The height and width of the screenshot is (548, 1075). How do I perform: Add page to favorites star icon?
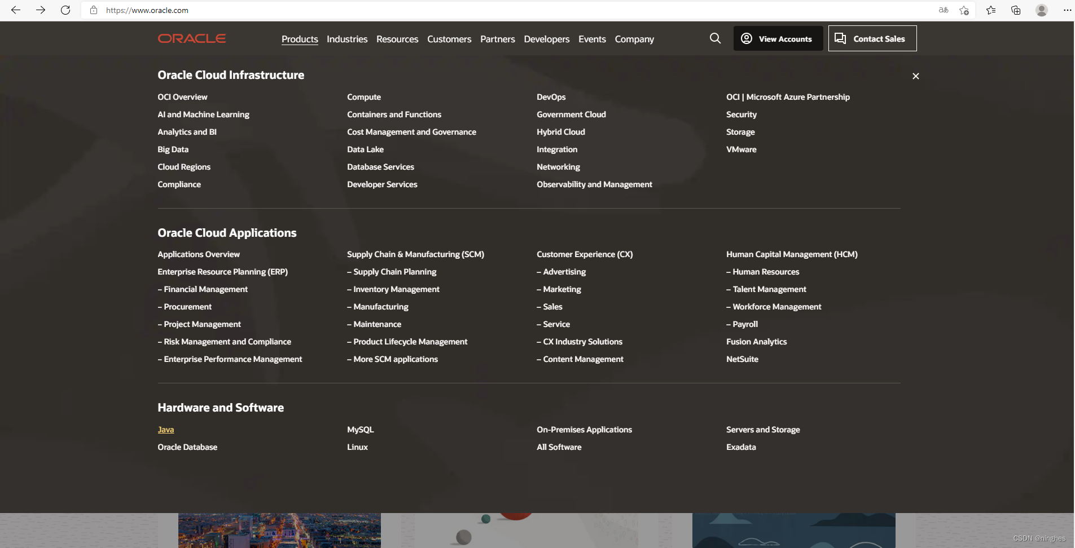click(964, 10)
